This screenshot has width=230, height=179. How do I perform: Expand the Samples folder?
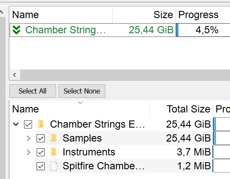coord(29,138)
